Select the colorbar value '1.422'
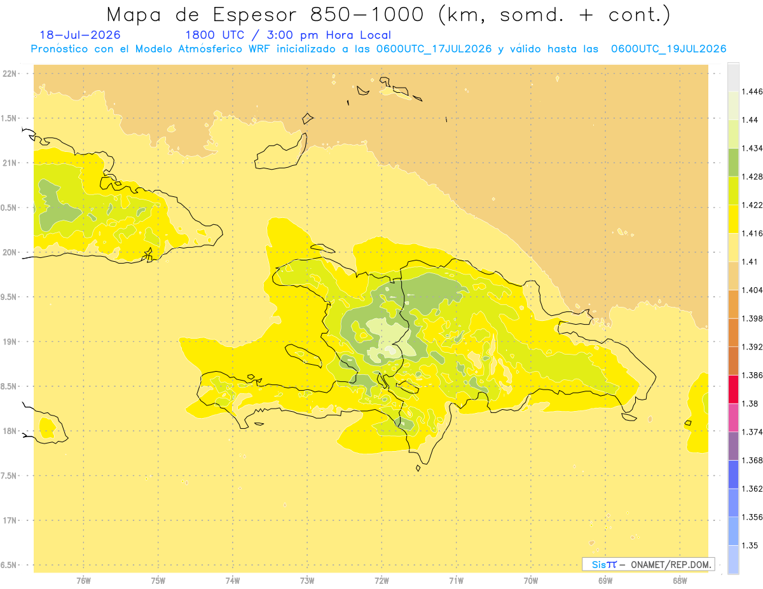Screen dimensions: 763x589 pyautogui.click(x=753, y=205)
